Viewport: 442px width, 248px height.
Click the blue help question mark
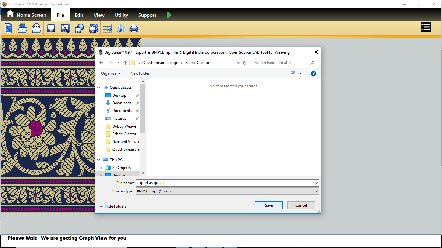click(313, 73)
